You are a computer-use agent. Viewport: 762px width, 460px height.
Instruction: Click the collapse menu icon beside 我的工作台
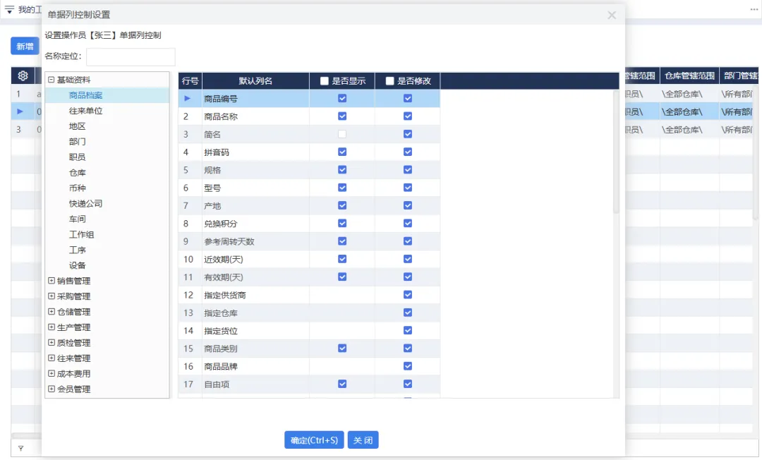pyautogui.click(x=9, y=9)
